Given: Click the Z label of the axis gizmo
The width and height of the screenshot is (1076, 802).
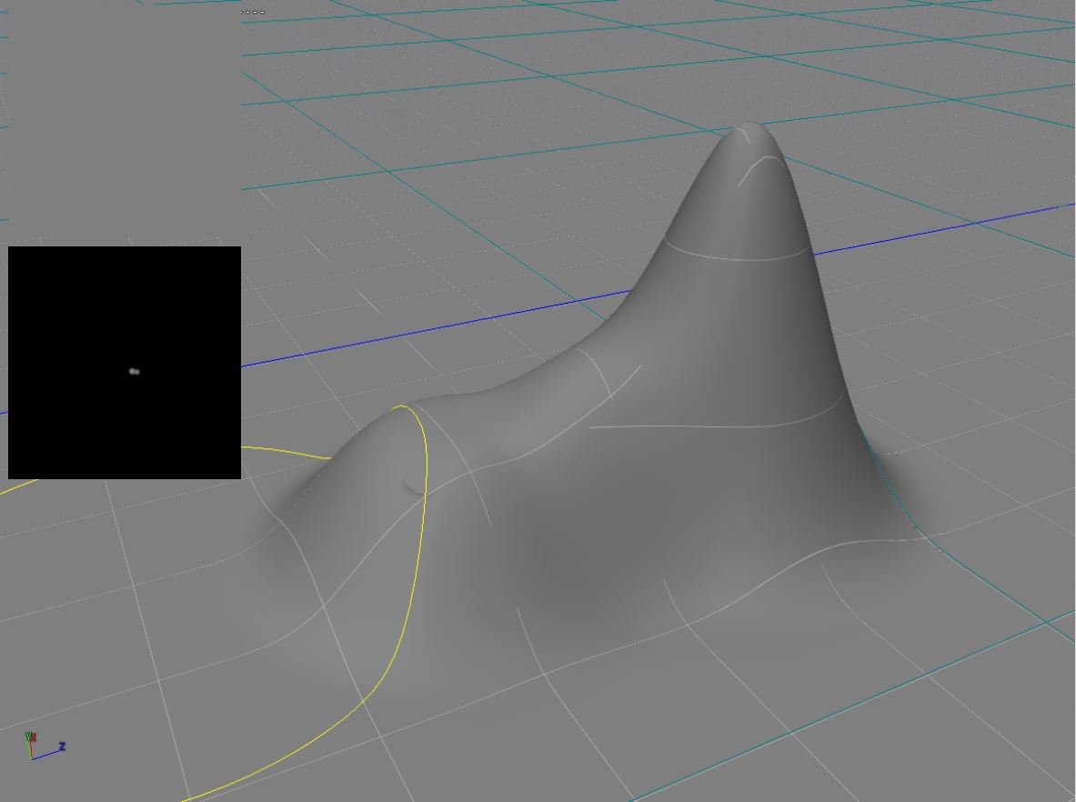Looking at the screenshot, I should (63, 747).
